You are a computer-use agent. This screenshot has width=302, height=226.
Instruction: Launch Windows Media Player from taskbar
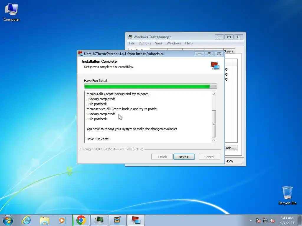point(62,220)
